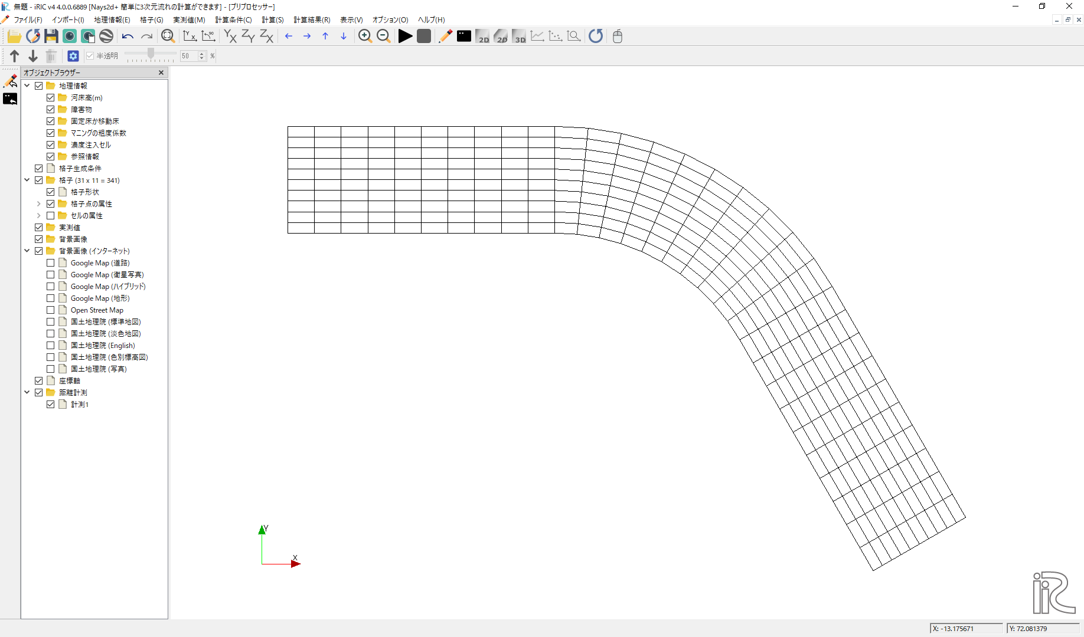Move view down with blue arrow

[344, 37]
